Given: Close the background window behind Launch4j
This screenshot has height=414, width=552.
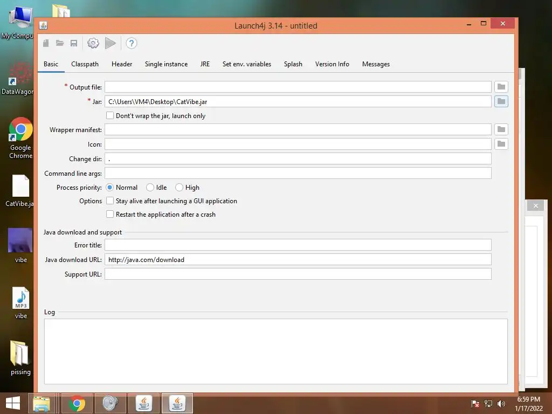Looking at the screenshot, I should (x=535, y=205).
